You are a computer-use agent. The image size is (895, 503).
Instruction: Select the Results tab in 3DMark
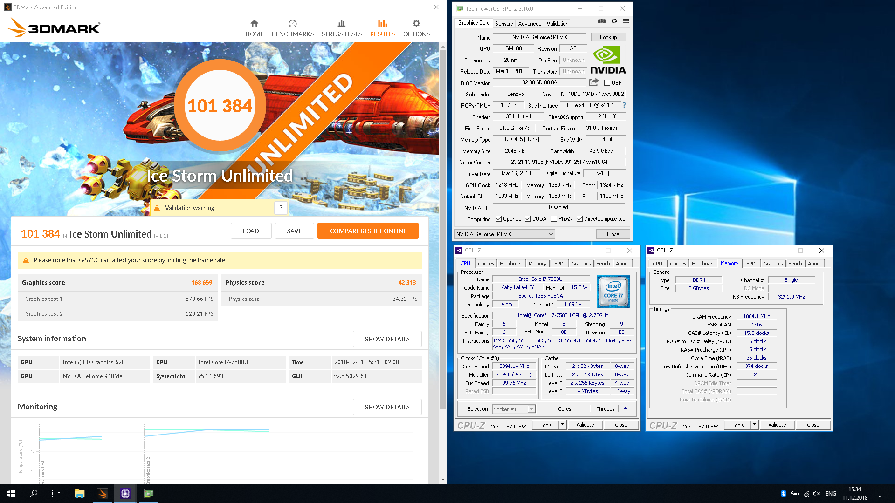click(382, 28)
